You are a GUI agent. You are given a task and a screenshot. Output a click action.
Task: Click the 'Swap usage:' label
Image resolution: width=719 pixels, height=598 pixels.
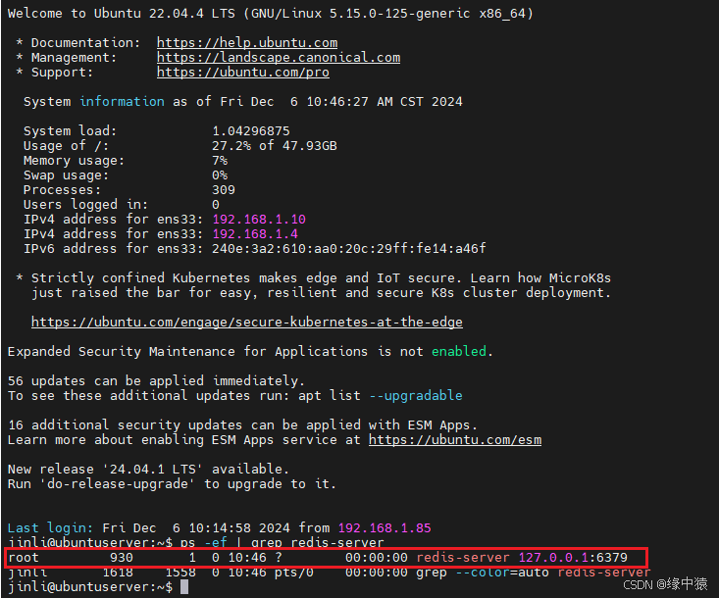66,175
